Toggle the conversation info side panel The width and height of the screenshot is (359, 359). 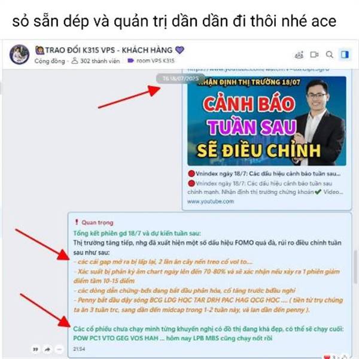pos(345,54)
